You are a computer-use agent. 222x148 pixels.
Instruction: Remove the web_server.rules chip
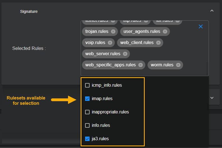click(125, 54)
